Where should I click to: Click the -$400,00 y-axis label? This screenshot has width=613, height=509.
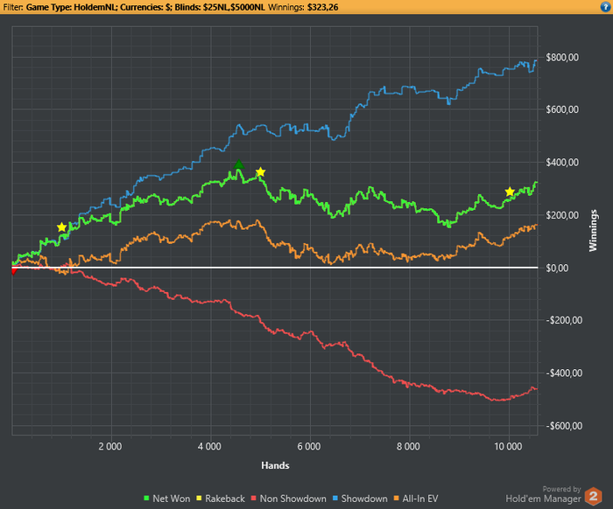(x=564, y=373)
